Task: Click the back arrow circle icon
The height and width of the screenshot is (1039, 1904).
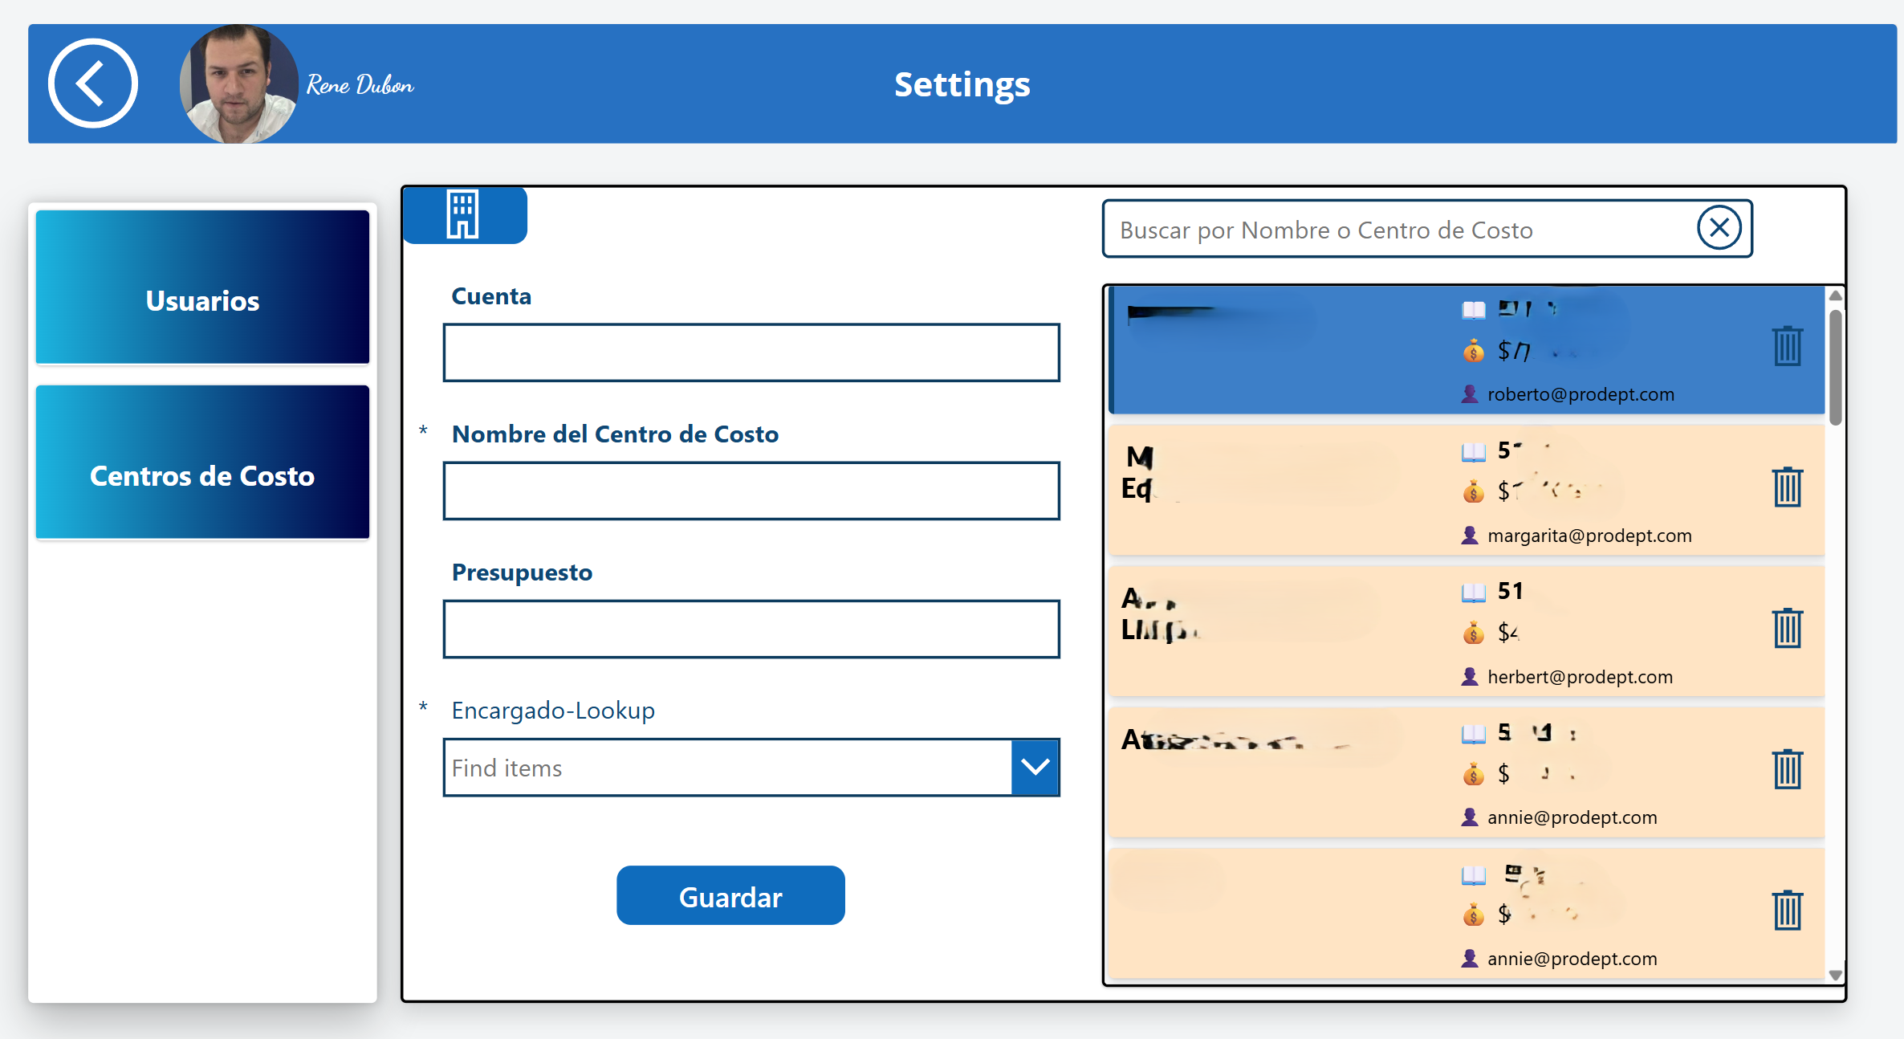Action: pos(92,84)
